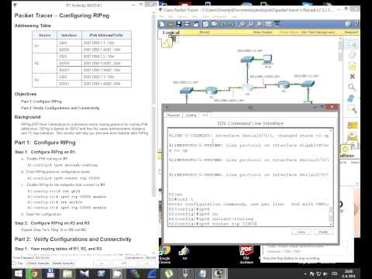Click the Paste icon in the toolbar
Viewport: 372px width, 279px height.
(x=214, y=24)
